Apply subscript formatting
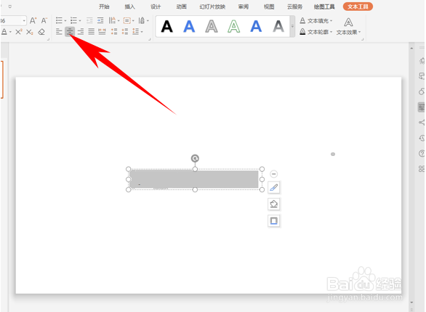This screenshot has height=312, width=426. (x=29, y=32)
